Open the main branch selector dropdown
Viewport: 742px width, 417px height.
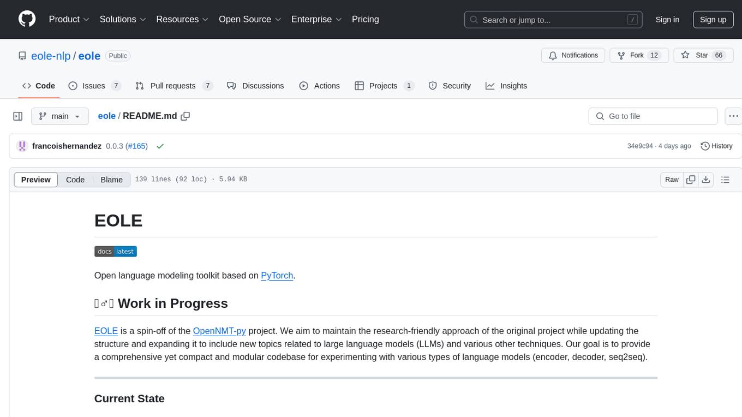click(59, 116)
